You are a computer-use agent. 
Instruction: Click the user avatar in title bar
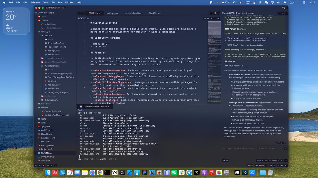click(284, 8)
